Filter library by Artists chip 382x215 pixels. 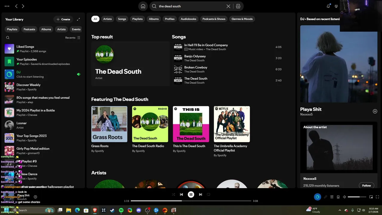pos(61,29)
